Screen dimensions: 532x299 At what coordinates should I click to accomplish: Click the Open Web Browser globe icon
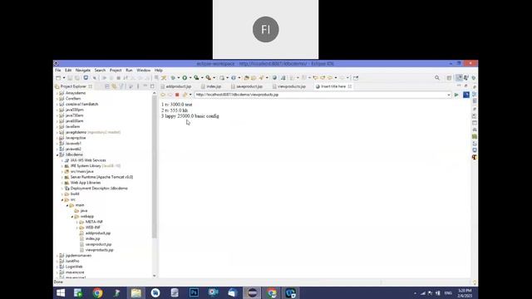274,78
